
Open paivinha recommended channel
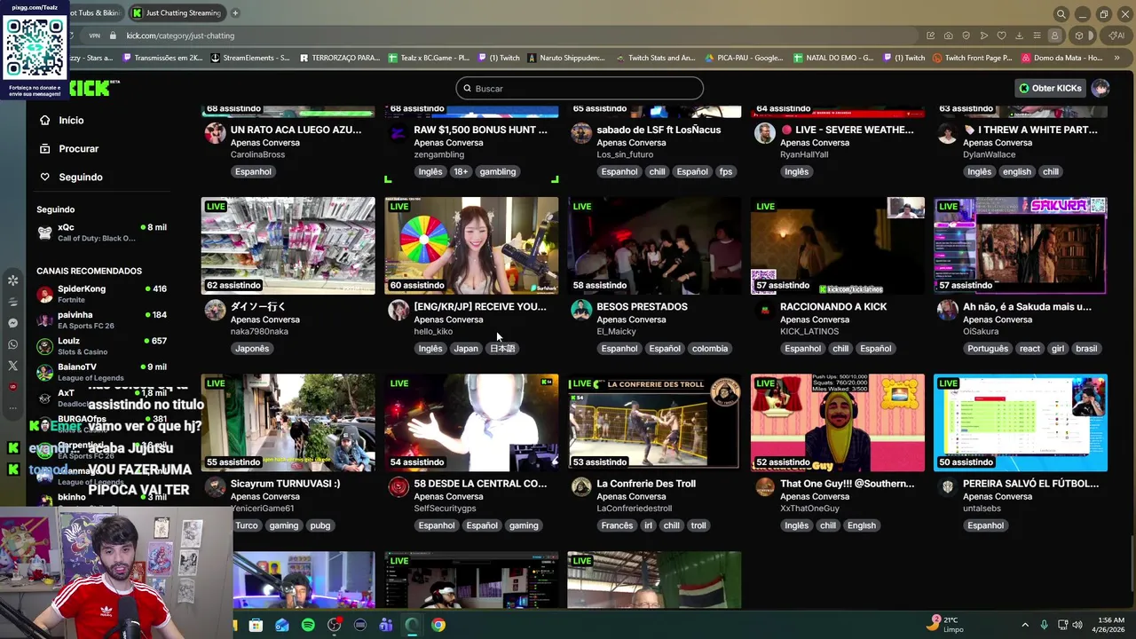pos(101,319)
